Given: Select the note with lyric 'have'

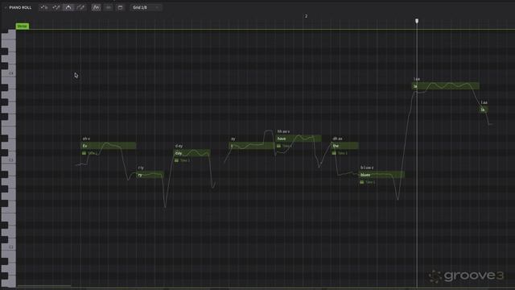Looking at the screenshot, I should [x=299, y=139].
